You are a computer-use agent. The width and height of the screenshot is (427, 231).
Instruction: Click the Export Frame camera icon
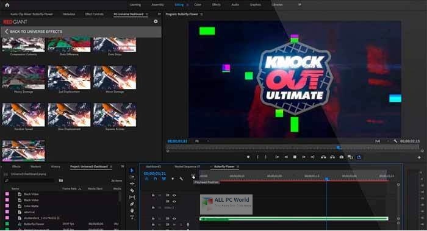click(x=341, y=157)
